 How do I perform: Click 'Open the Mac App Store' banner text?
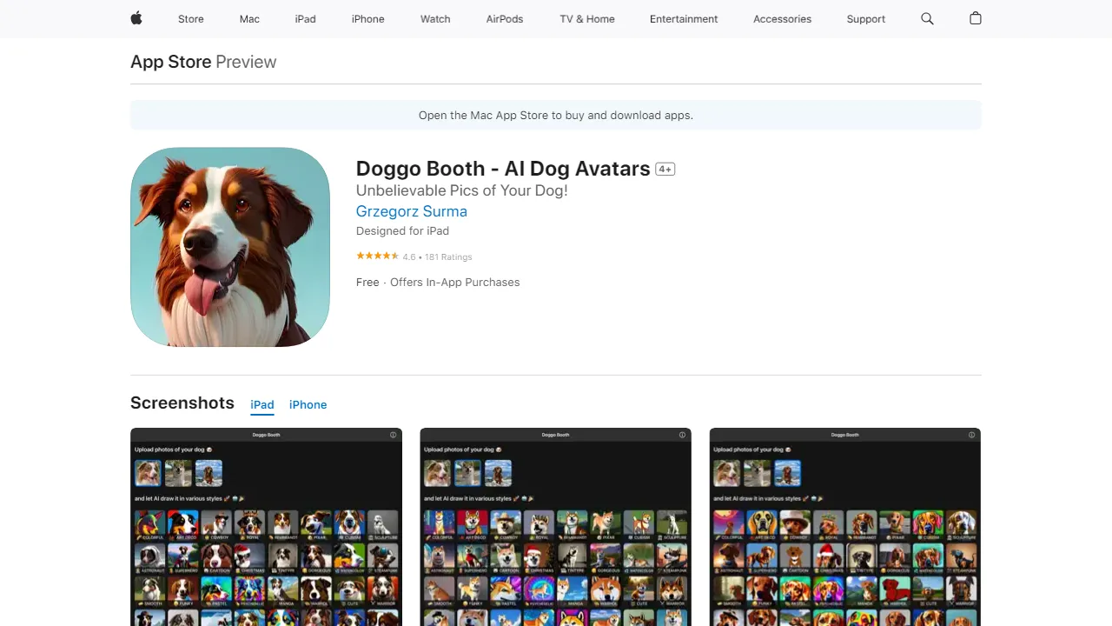pyautogui.click(x=556, y=115)
